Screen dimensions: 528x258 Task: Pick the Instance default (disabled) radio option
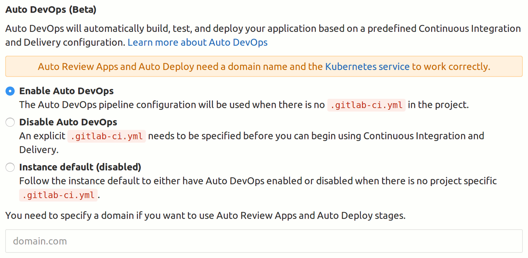pos(10,167)
